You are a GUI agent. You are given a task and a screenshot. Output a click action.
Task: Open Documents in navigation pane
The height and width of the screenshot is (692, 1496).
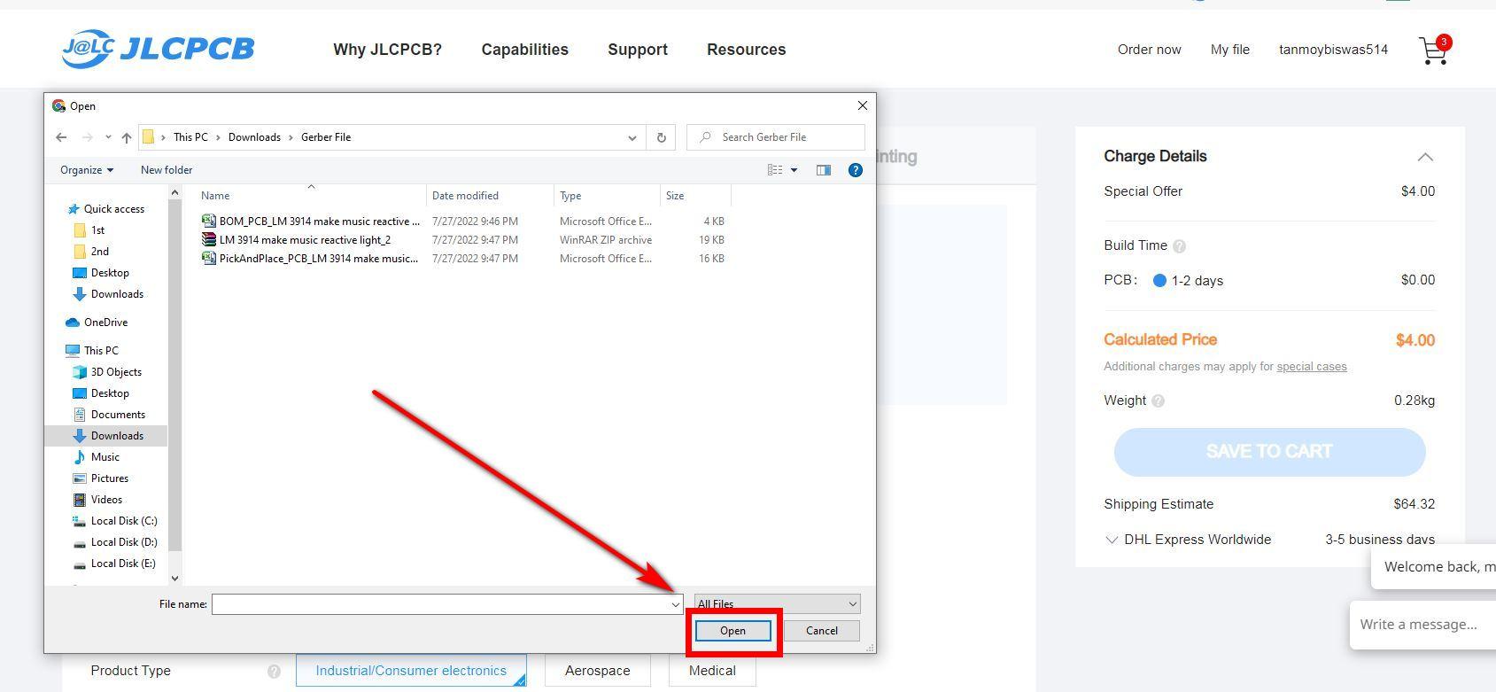pos(109,415)
